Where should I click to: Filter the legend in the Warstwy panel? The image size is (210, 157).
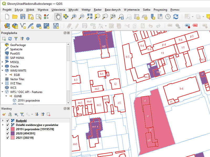click(x=22, y=114)
